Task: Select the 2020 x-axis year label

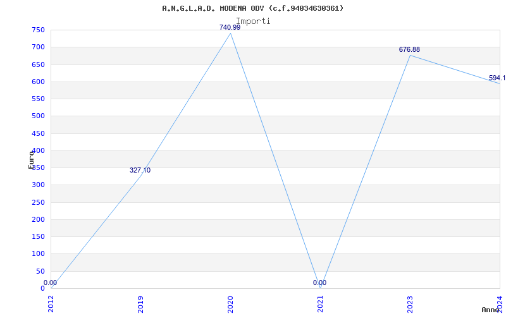Action: pos(230,305)
